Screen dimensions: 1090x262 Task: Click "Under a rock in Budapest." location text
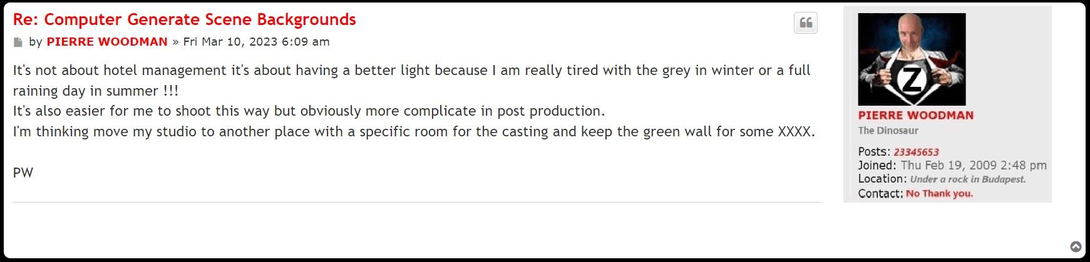coord(967,179)
